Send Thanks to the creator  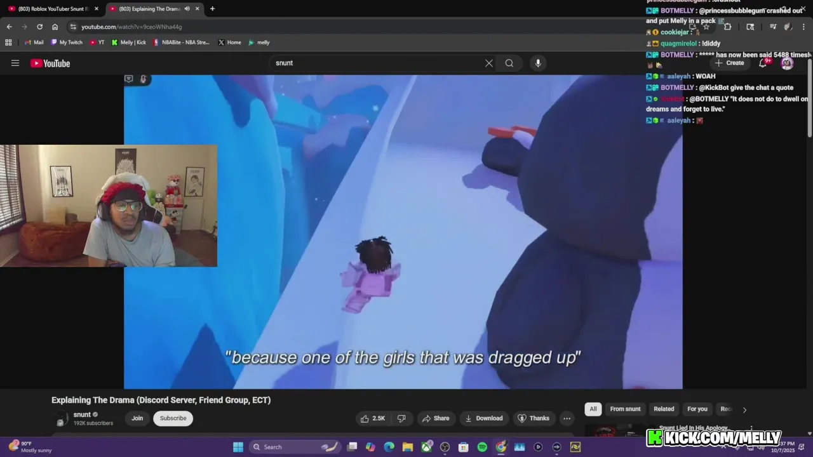[x=534, y=418]
